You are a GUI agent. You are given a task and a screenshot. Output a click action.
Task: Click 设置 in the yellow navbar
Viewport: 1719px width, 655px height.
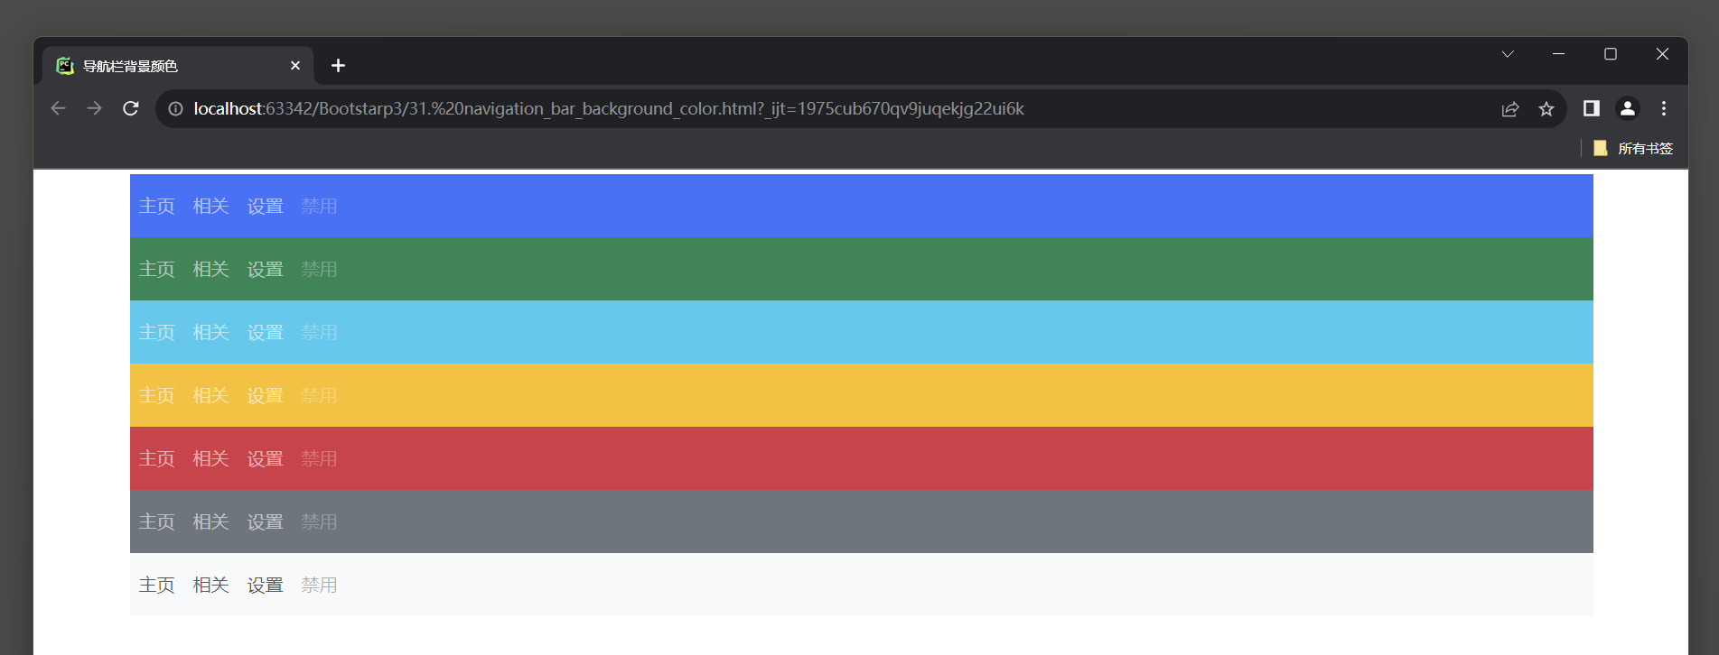point(266,396)
